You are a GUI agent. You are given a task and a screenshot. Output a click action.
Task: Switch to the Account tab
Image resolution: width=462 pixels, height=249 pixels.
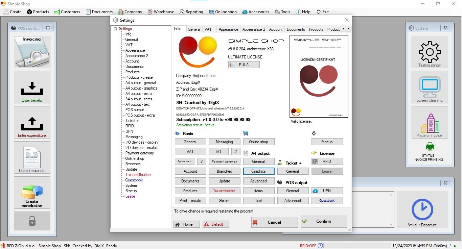tap(276, 29)
